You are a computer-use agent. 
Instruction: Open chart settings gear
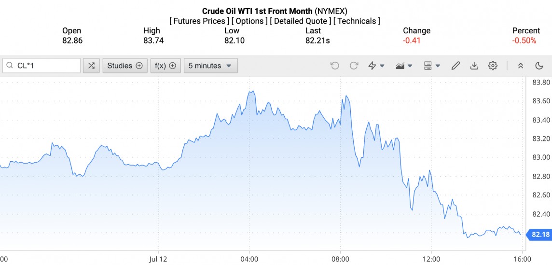point(493,66)
